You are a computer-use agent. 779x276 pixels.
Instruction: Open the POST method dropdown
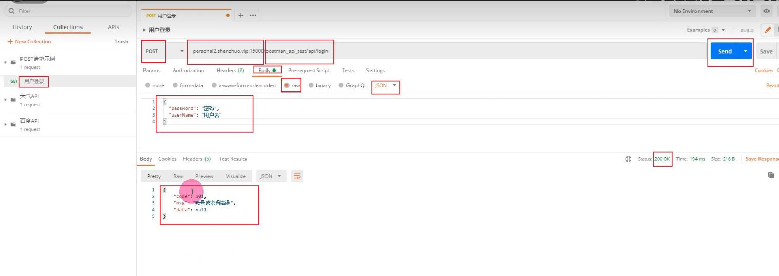164,51
